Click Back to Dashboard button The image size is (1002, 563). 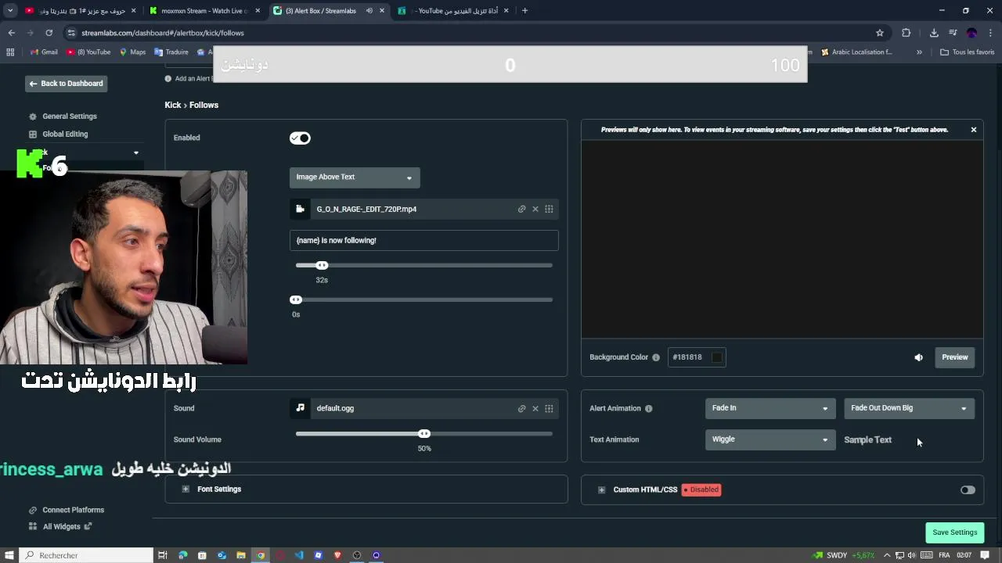click(x=66, y=84)
